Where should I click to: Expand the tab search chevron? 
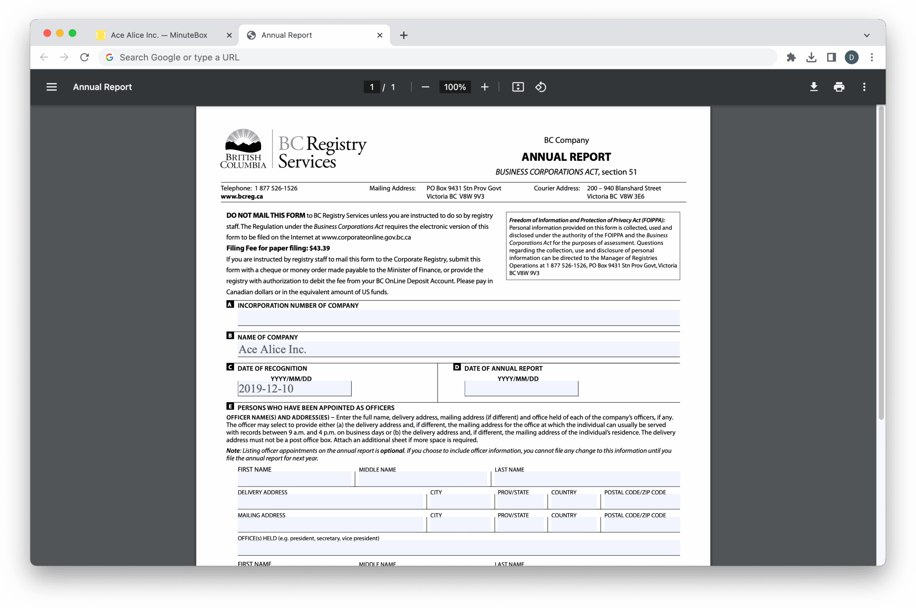click(867, 35)
